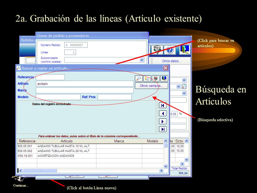The height and width of the screenshot is (193, 257).
Task: Click the Total Pedido value 701.34
Action: (183, 173)
